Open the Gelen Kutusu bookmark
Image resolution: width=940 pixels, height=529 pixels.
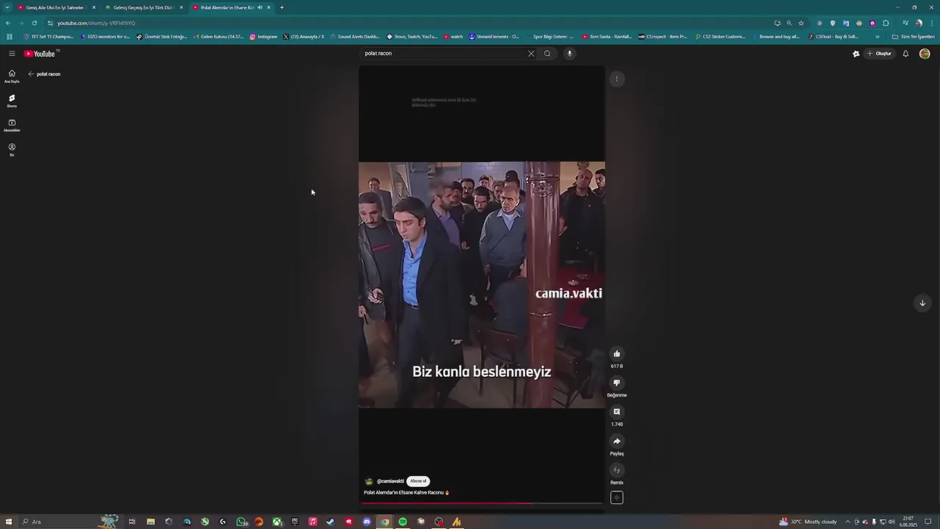click(218, 37)
